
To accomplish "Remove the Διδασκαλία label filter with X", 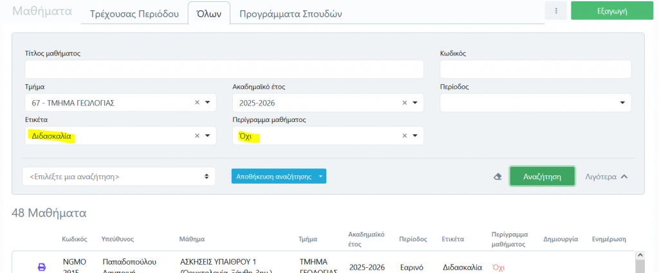I will [x=198, y=136].
